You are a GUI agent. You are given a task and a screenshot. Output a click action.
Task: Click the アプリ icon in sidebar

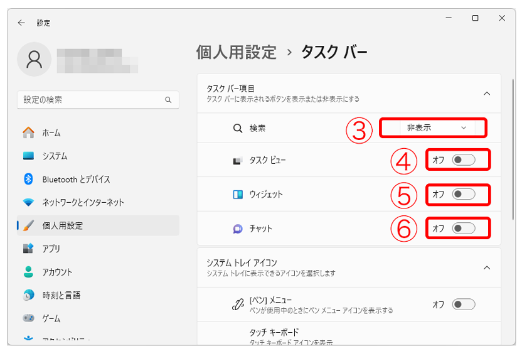[28, 249]
